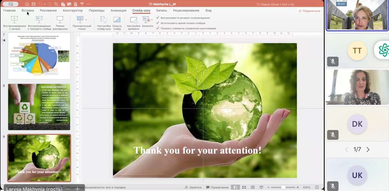This screenshot has width=389, height=191.
Task: Fit slide to window icon
Action: pos(317,187)
